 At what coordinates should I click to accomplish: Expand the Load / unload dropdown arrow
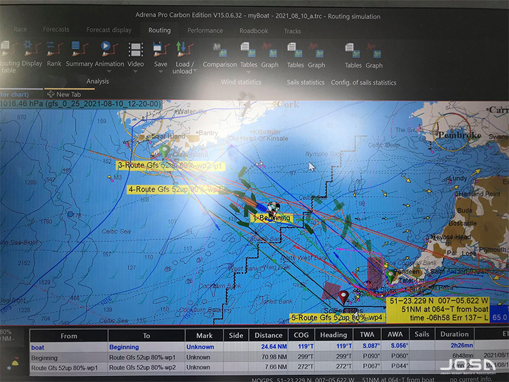click(195, 71)
